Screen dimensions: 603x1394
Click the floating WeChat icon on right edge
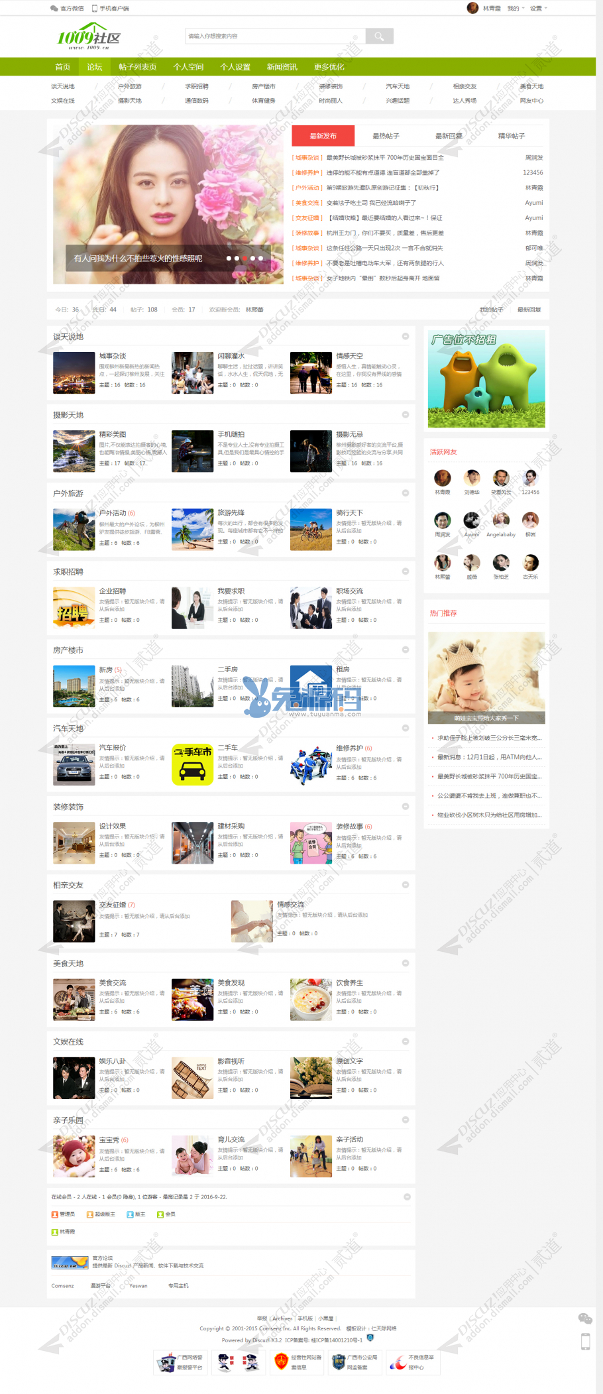585,1319
